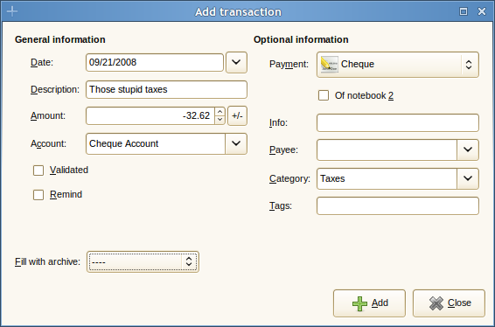Click the 'Optional information' heading
495x327 pixels.
(301, 39)
